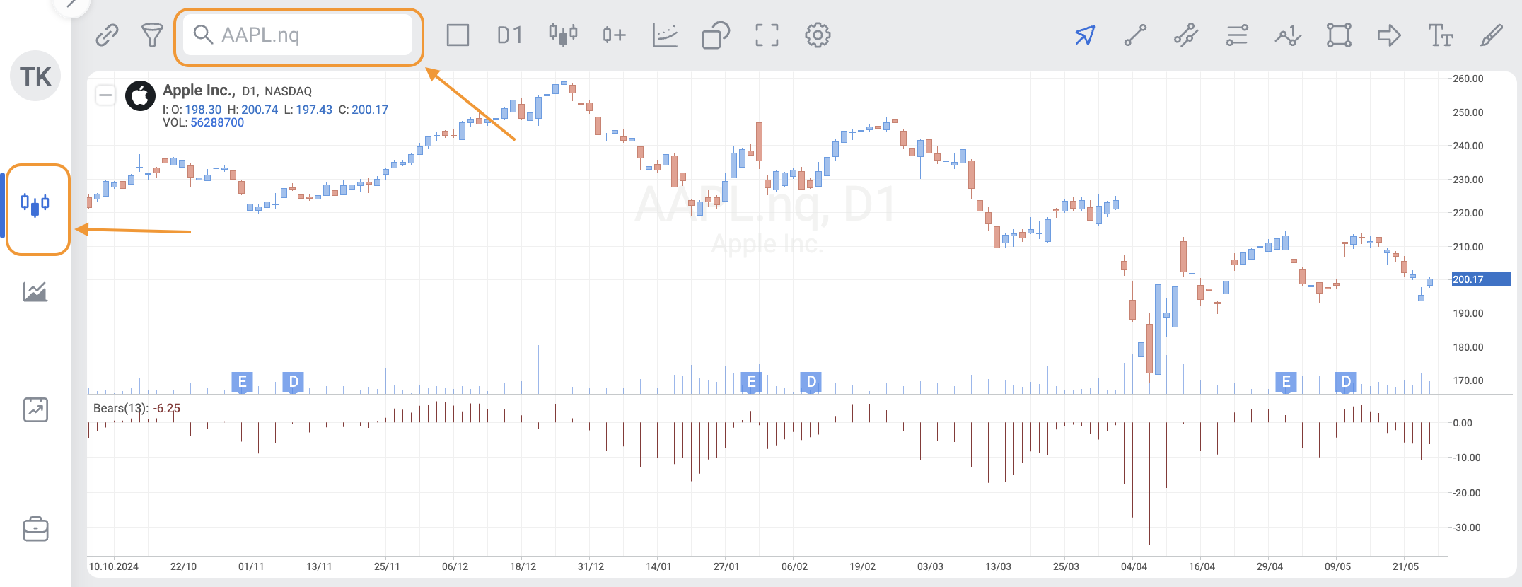Click the -30.00 indicator axis label

[1465, 528]
